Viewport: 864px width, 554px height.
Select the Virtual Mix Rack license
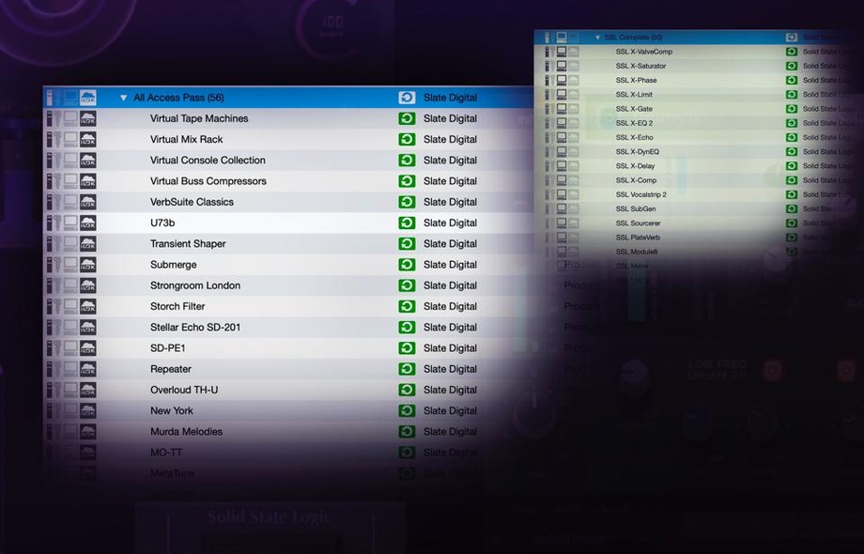point(187,139)
